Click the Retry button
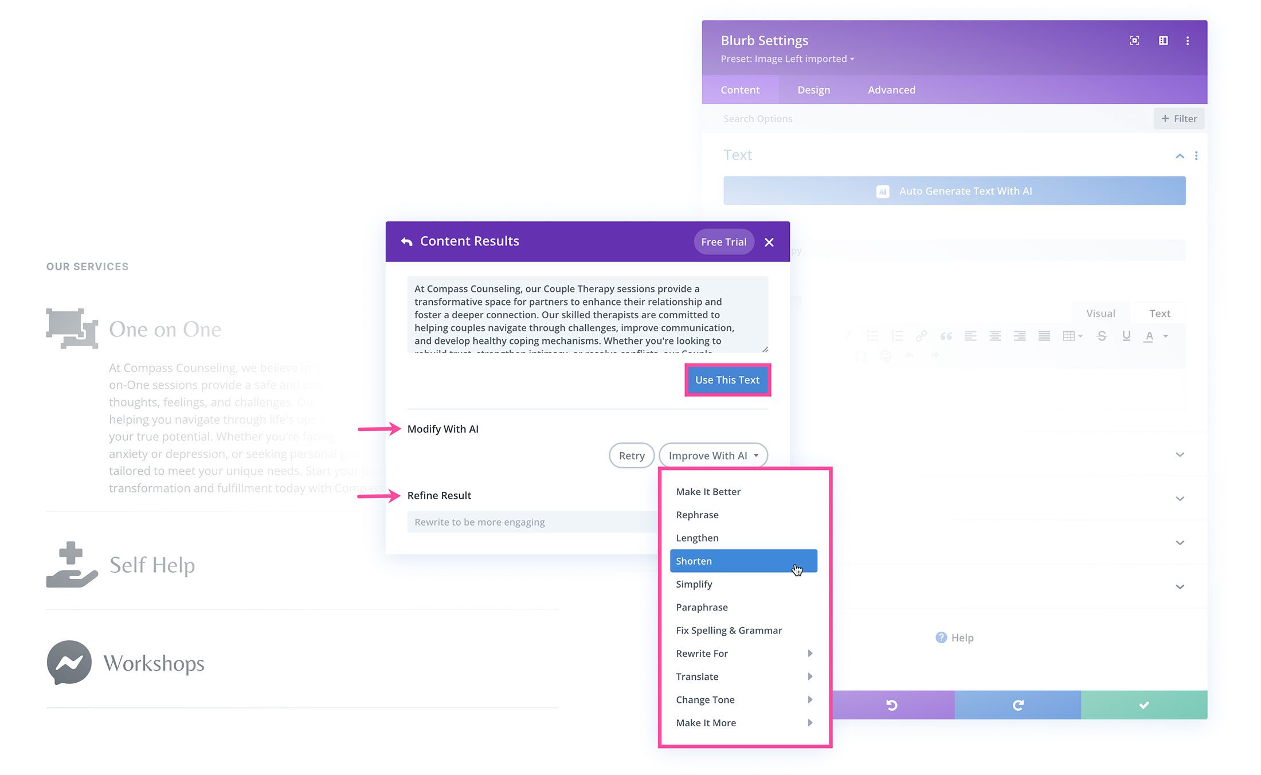This screenshot has height=775, width=1261. (631, 455)
